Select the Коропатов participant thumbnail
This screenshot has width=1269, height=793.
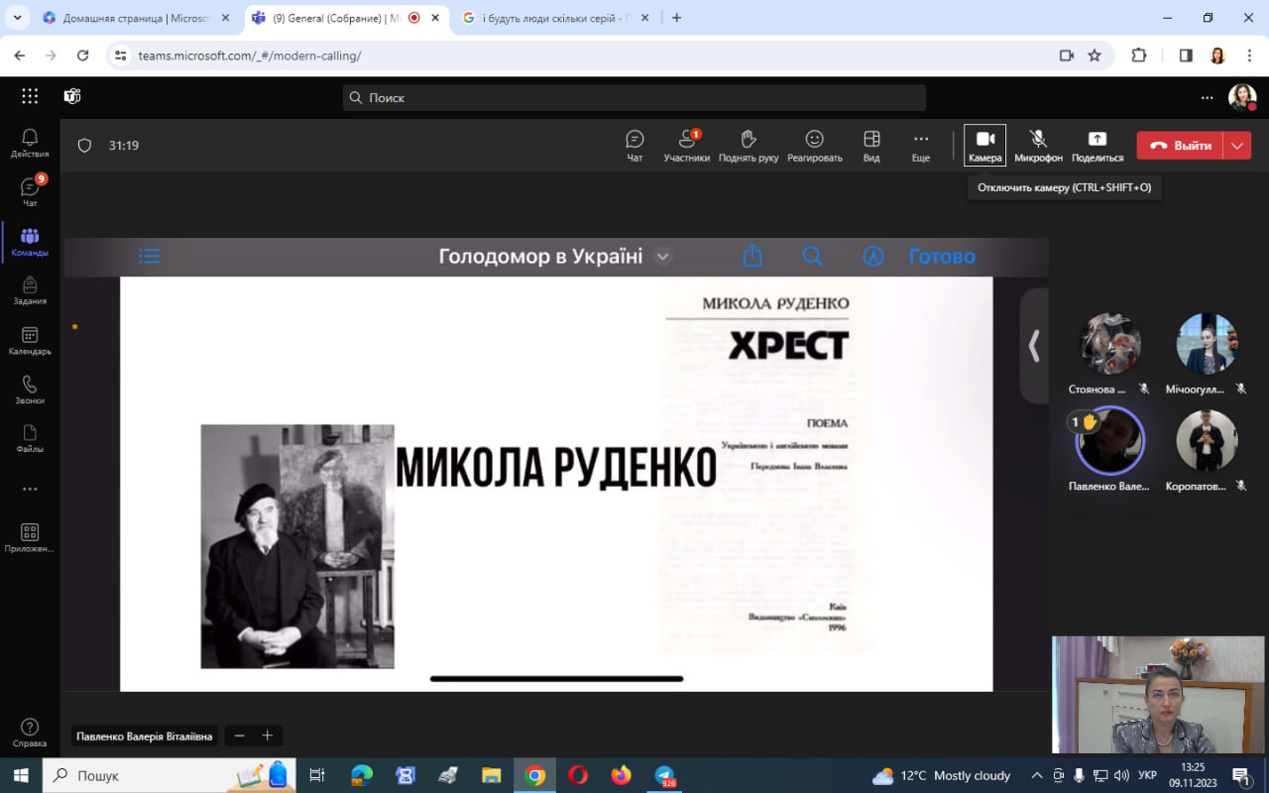point(1208,440)
